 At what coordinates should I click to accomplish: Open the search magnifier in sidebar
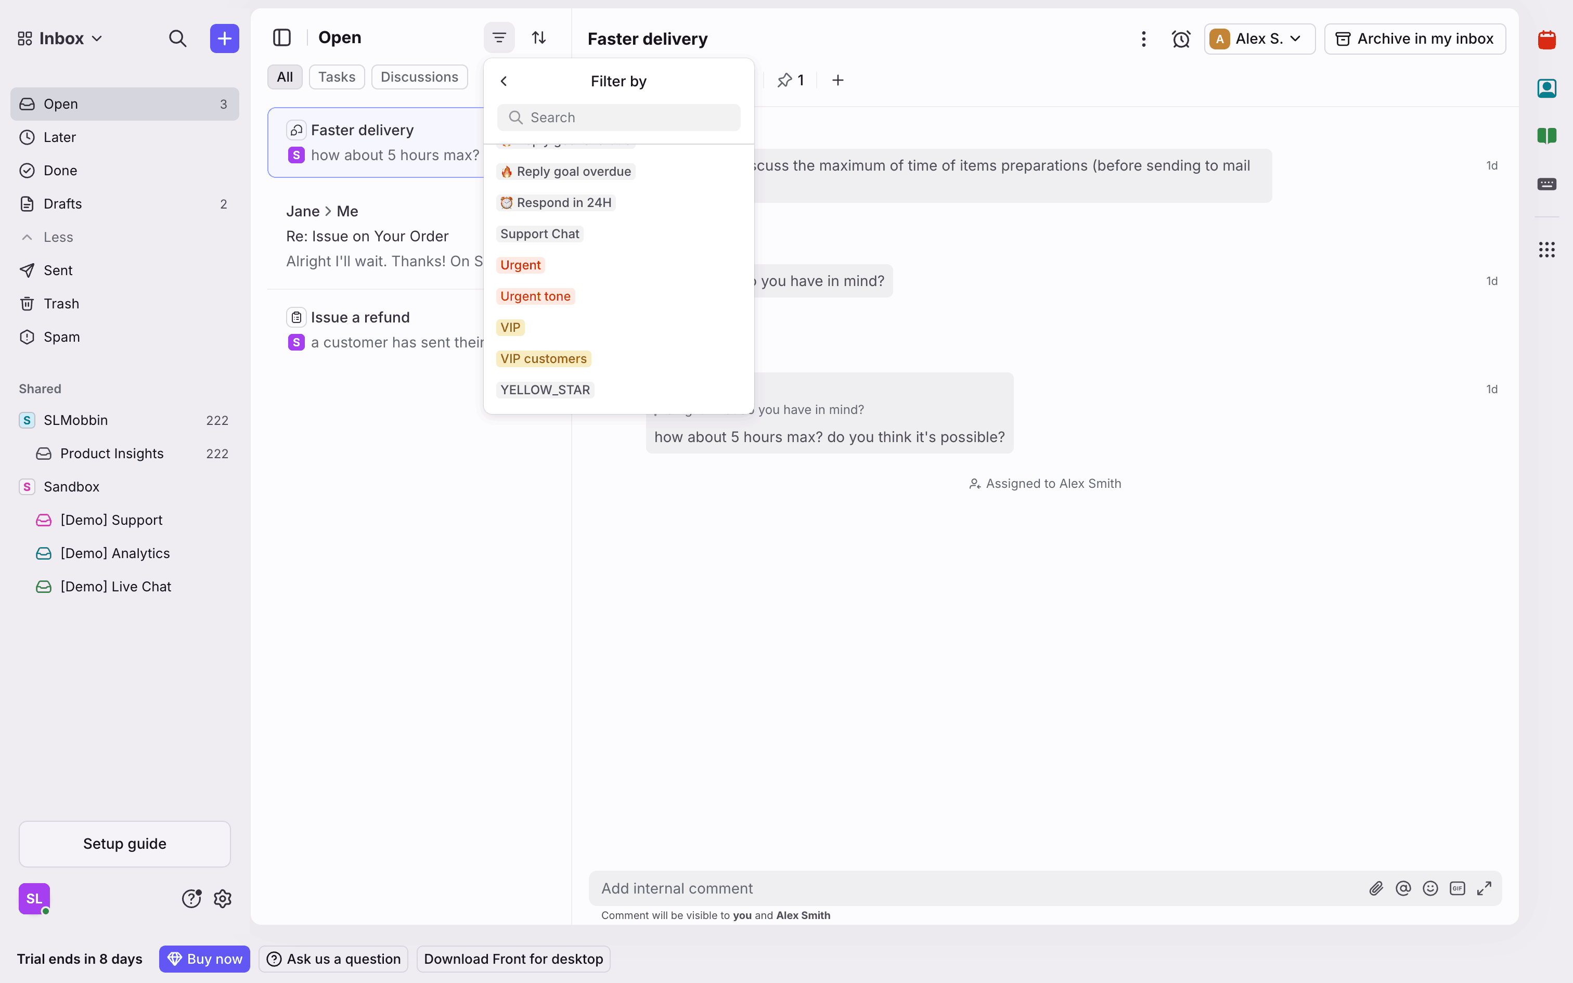pyautogui.click(x=177, y=38)
